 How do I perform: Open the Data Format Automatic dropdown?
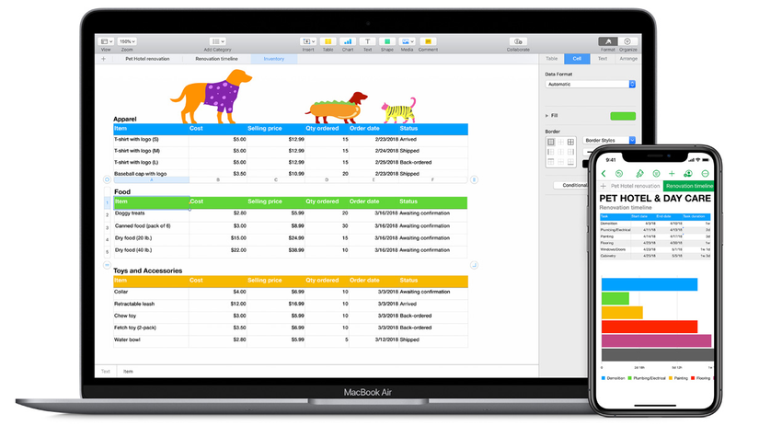590,85
